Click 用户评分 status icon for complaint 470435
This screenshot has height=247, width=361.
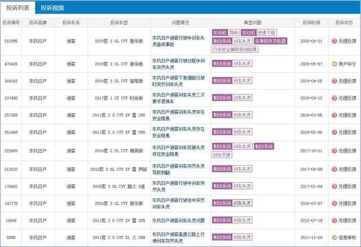click(x=334, y=64)
